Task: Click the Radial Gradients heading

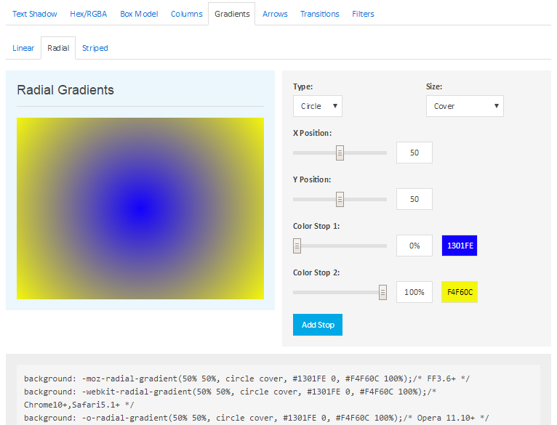Action: 65,90
